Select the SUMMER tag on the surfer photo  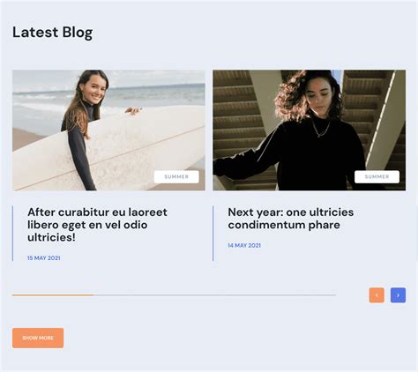[176, 176]
